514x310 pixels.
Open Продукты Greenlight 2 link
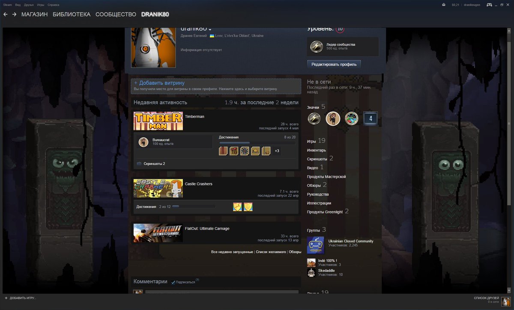(x=328, y=212)
